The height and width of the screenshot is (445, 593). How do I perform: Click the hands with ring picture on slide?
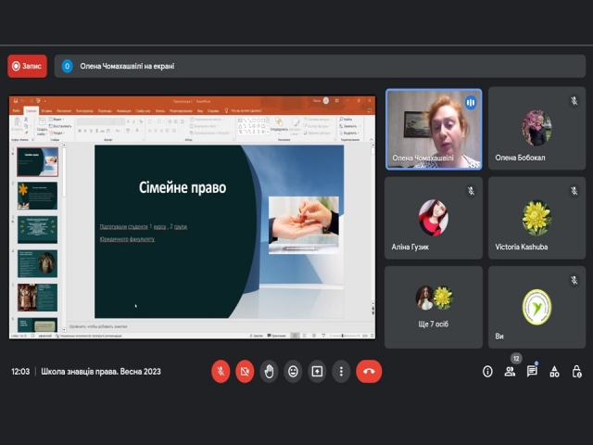(304, 224)
